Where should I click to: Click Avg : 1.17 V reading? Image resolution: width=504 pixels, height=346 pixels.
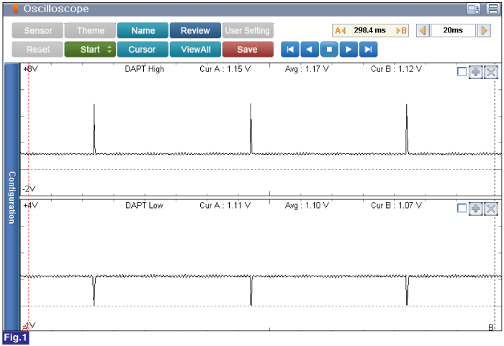pyautogui.click(x=307, y=69)
